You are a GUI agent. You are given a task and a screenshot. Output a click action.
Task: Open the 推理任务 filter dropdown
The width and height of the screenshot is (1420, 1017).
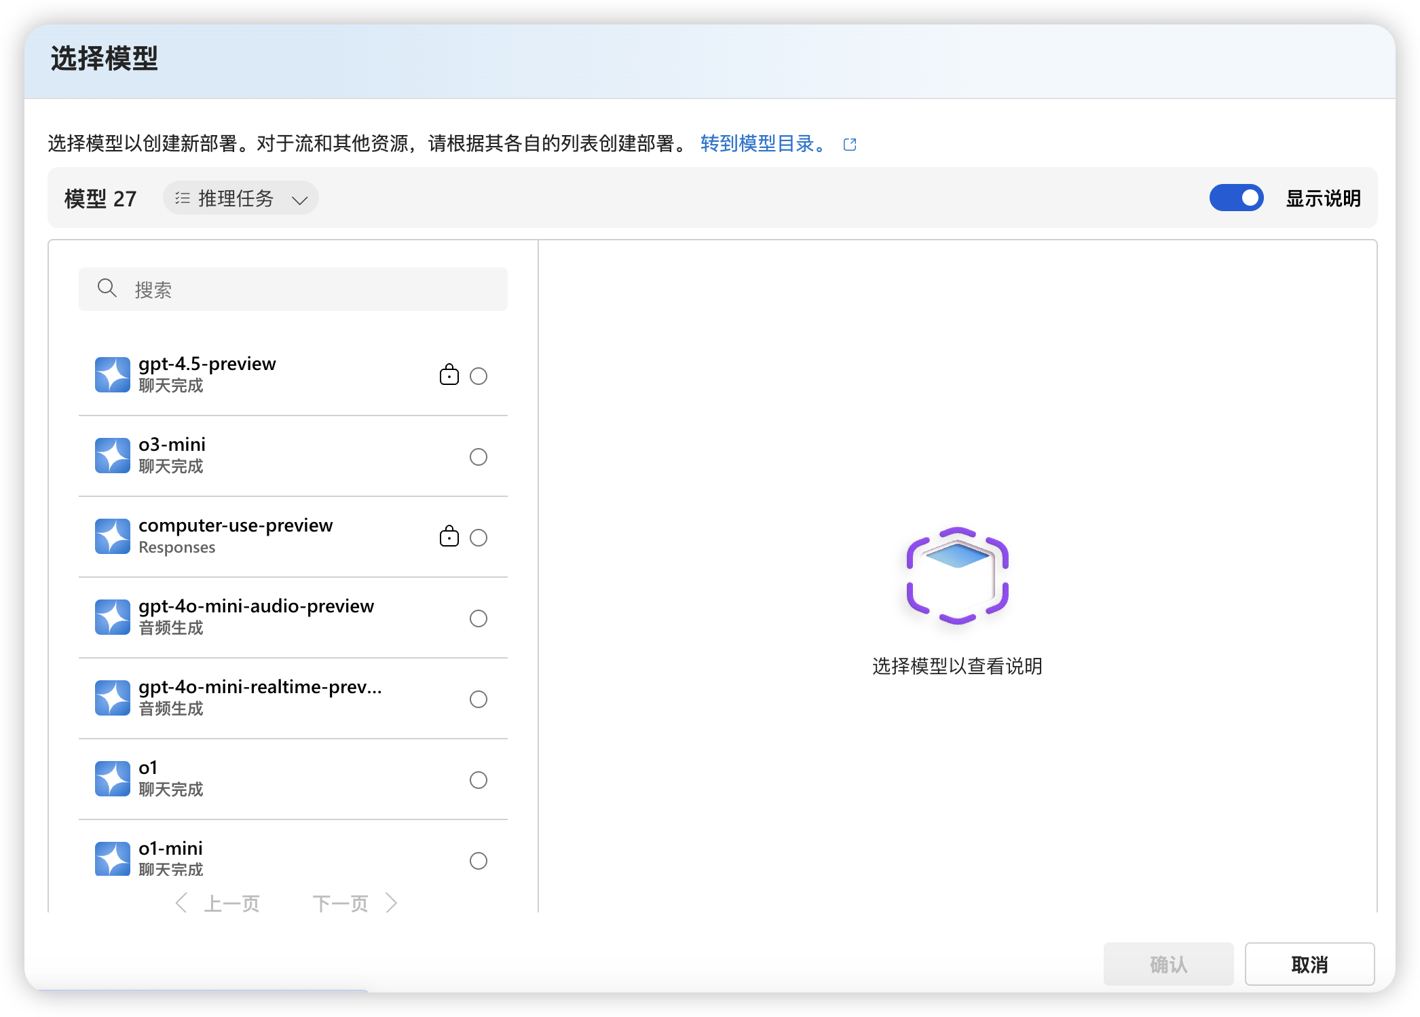[241, 198]
